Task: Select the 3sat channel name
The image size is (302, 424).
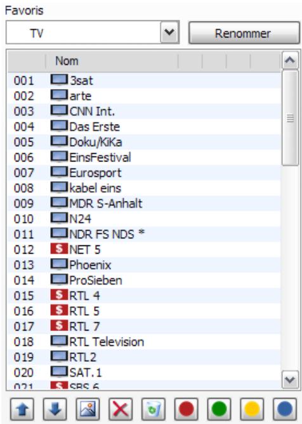Action: [81, 81]
